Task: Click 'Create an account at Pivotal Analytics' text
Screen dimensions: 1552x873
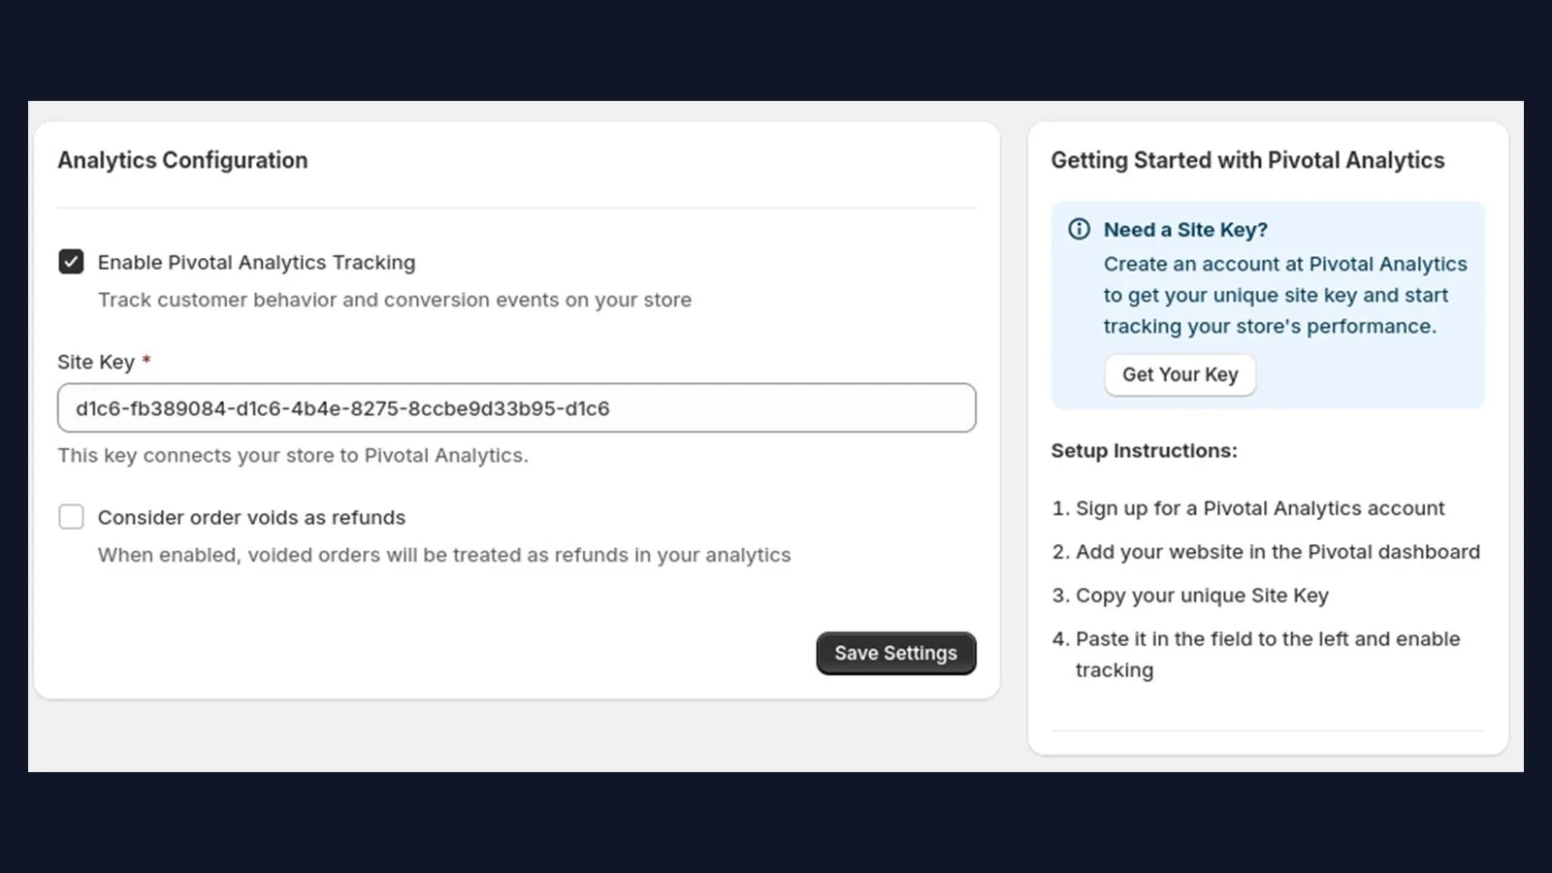Action: pyautogui.click(x=1285, y=296)
